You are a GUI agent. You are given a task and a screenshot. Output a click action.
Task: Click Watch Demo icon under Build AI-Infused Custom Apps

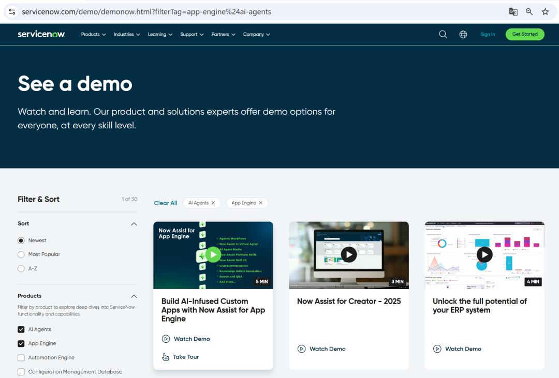(x=166, y=339)
